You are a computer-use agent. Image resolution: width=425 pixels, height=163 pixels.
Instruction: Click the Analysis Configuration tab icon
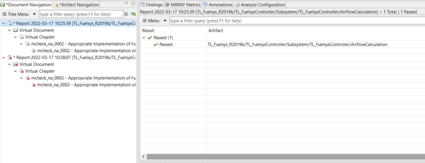(238, 5)
